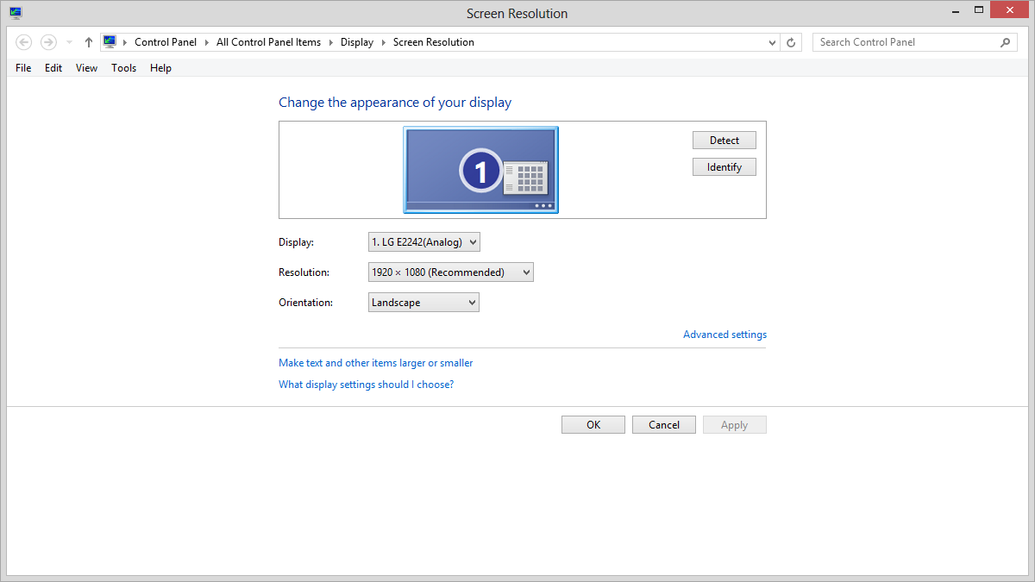Expand arrow before Control Panel breadcrumb
The image size is (1035, 582).
(x=125, y=42)
